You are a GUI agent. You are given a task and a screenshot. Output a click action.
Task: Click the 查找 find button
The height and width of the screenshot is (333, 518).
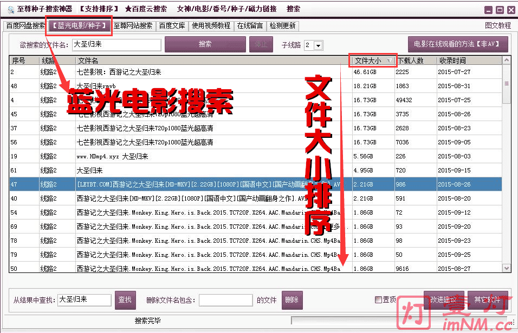click(x=126, y=299)
